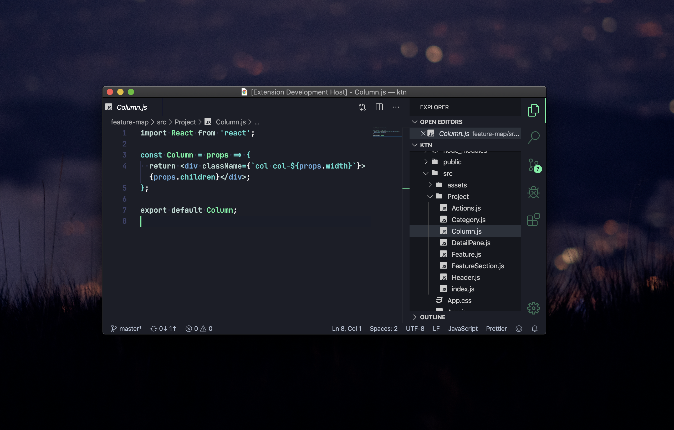
Task: Open the More Actions ellipsis menu
Action: [396, 107]
